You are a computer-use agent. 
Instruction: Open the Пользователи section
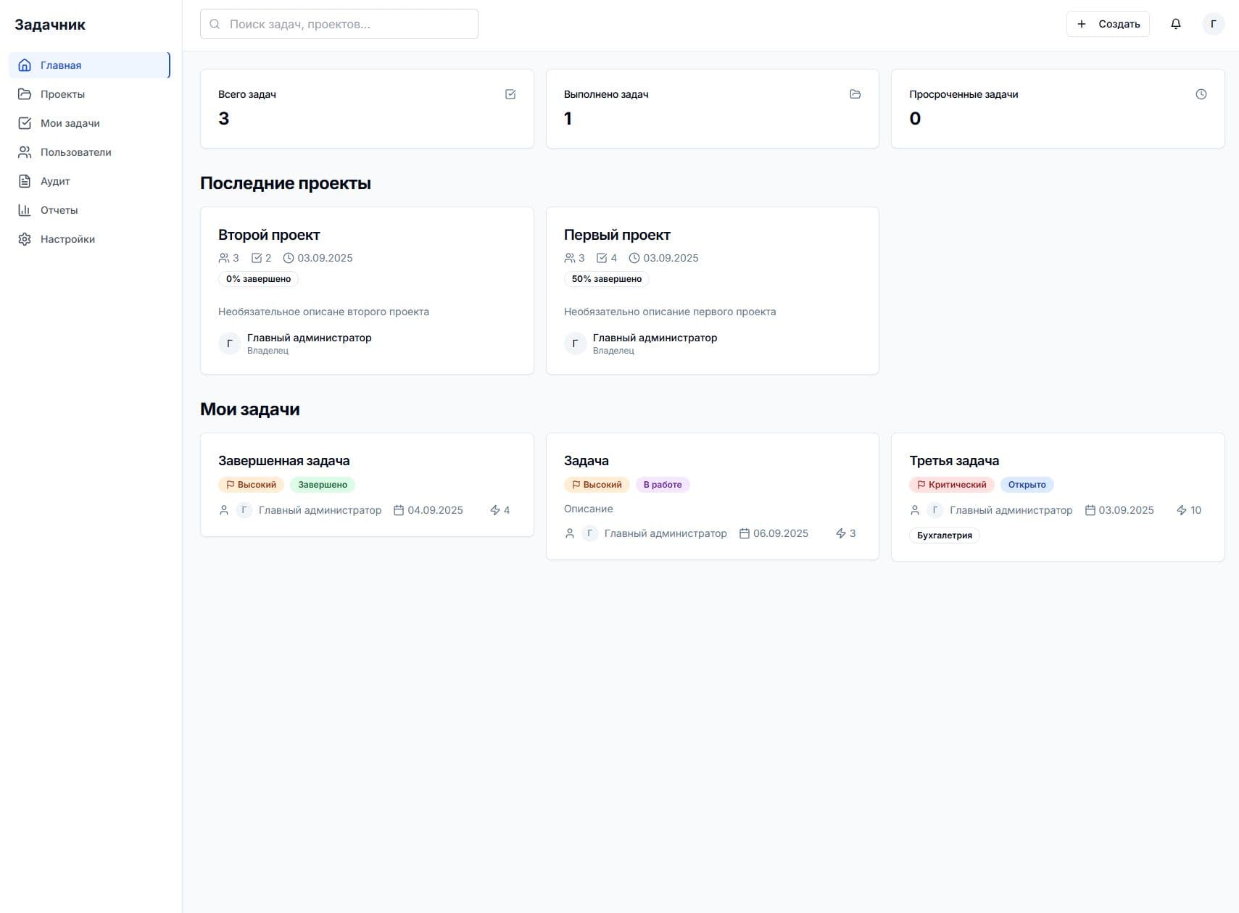click(x=75, y=152)
